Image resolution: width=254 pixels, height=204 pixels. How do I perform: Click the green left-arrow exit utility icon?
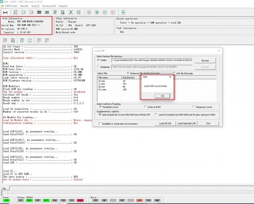[123, 12]
